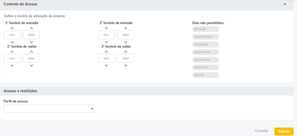
Task: Increase minutes of 2° horário de saída
Action: [x=125, y=52]
